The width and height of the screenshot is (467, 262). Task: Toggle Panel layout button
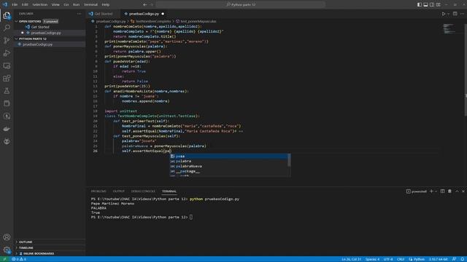pyautogui.click(x=425, y=5)
